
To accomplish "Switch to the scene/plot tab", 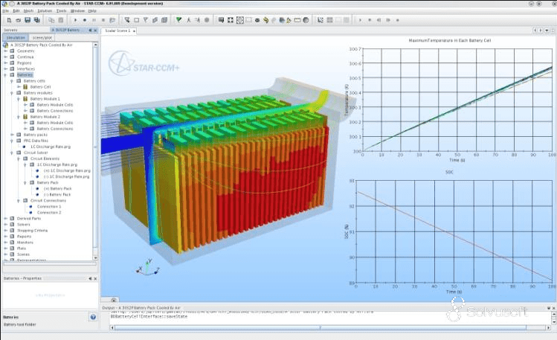I will coord(42,37).
